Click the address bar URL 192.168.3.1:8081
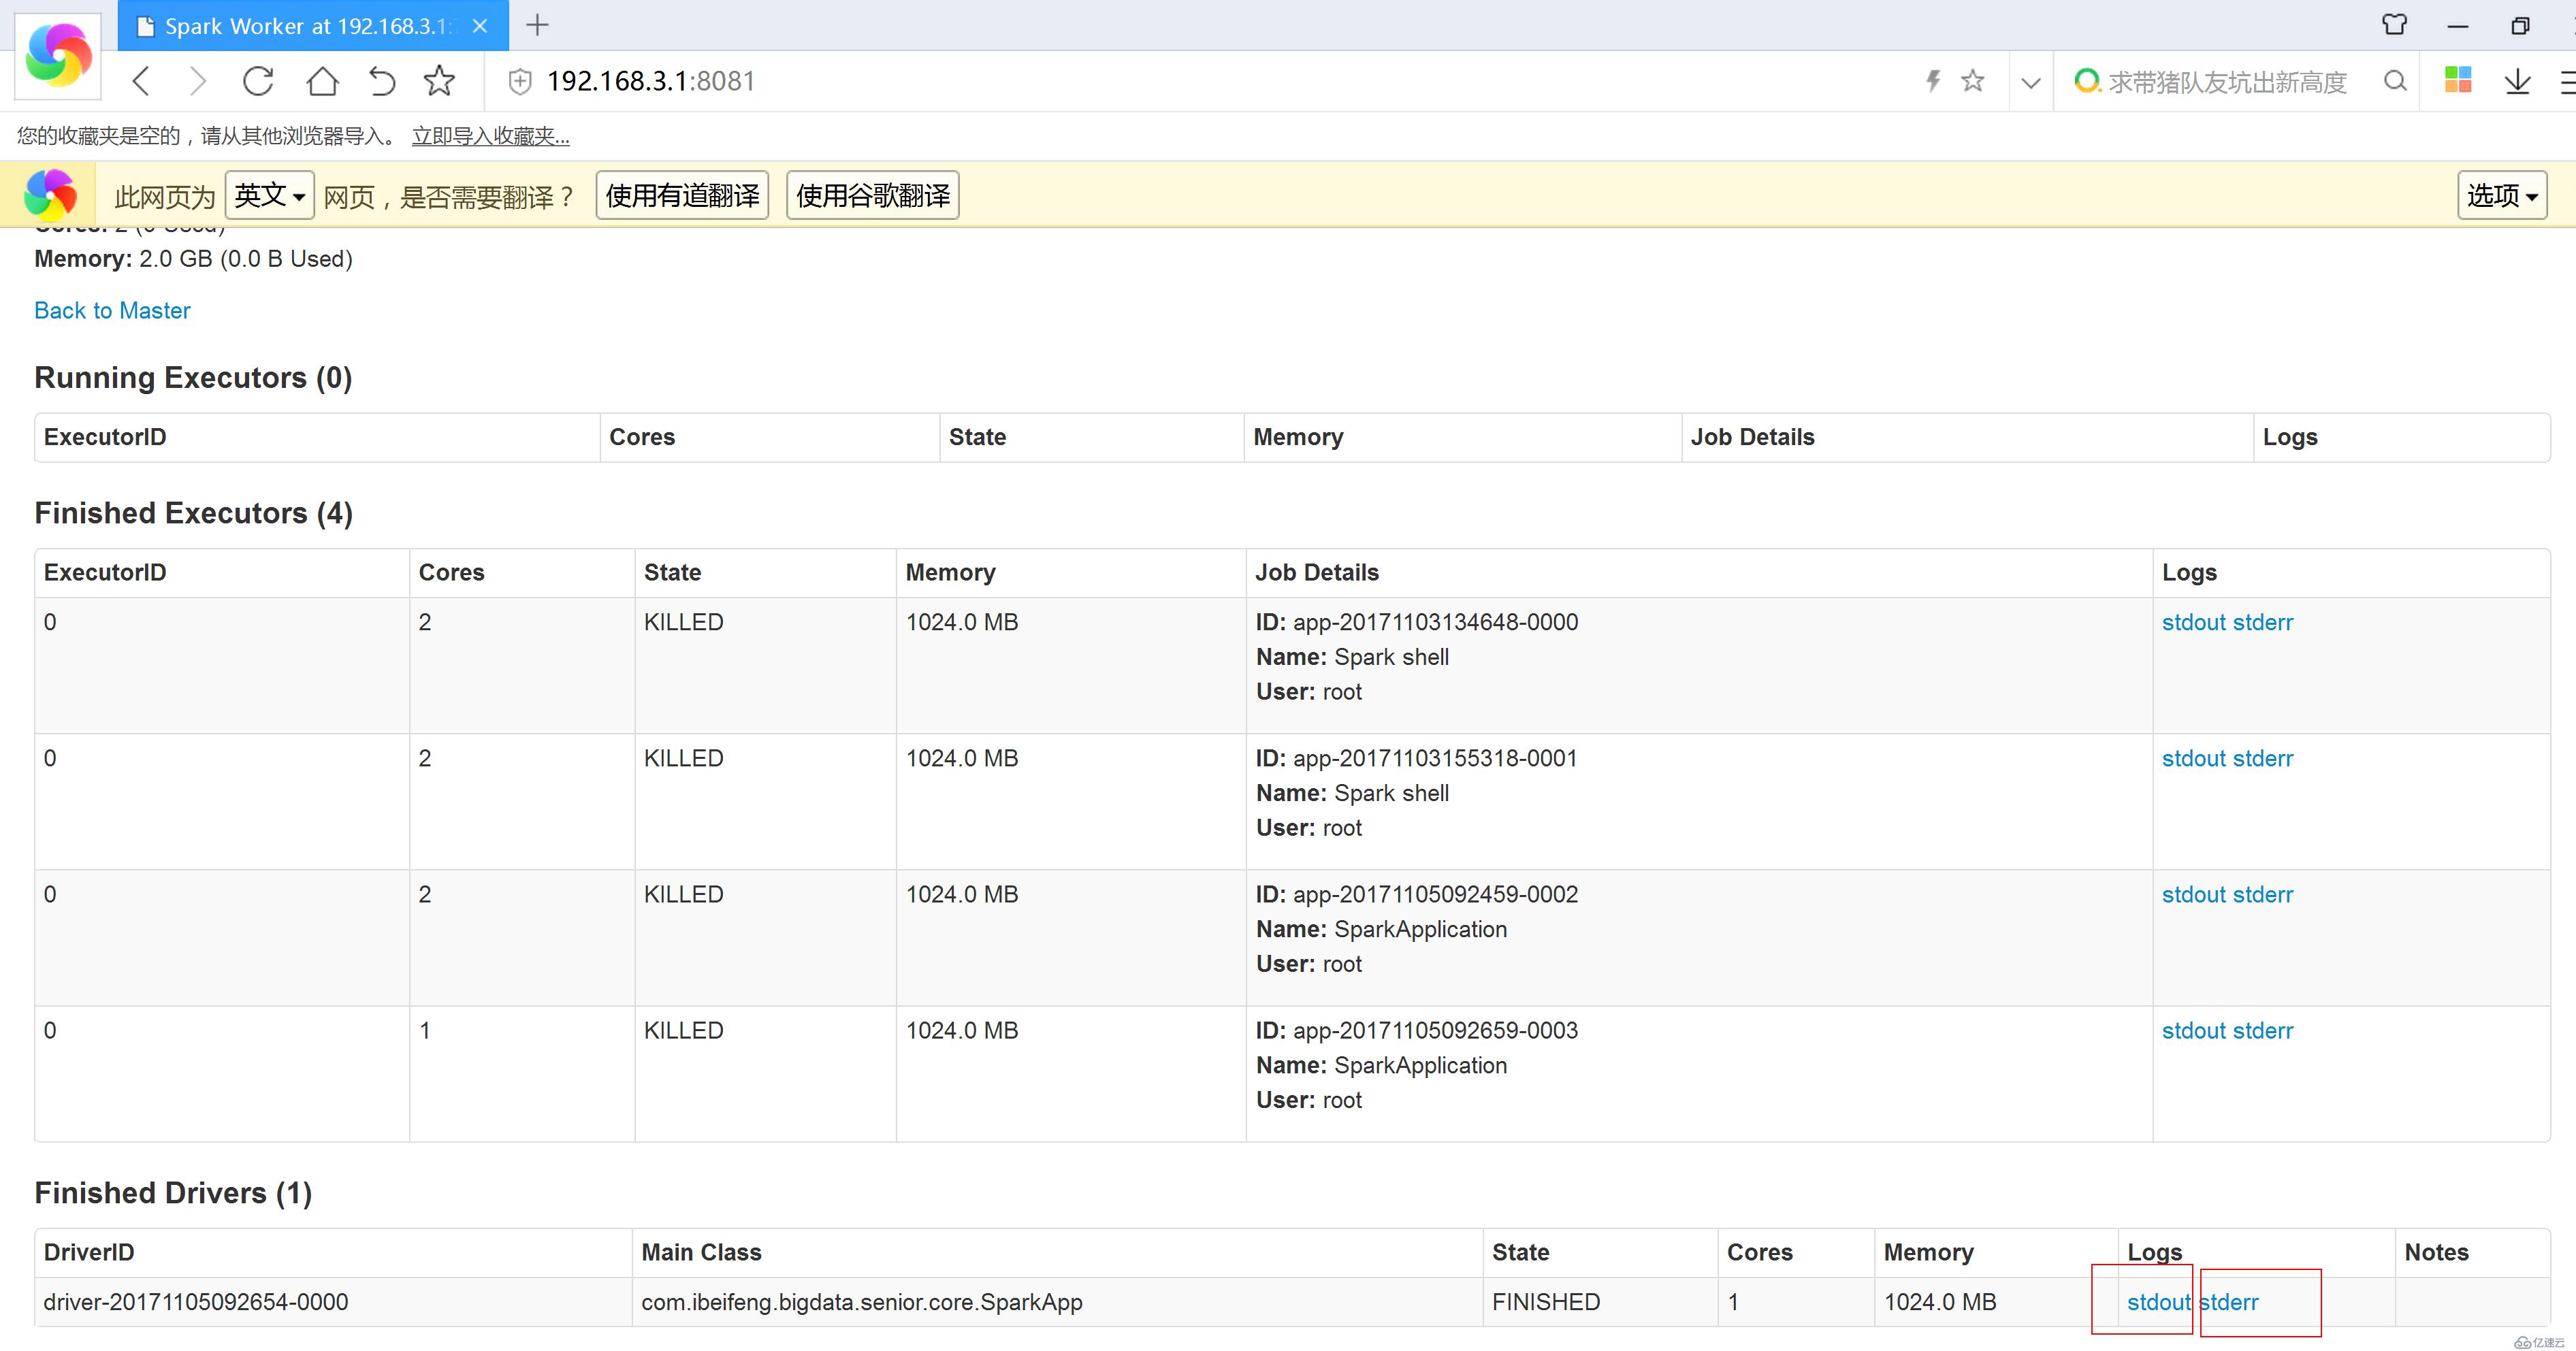The width and height of the screenshot is (2576, 1351). [x=651, y=81]
